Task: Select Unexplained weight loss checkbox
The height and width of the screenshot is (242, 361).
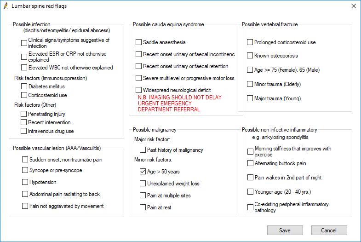Action: coord(143,184)
